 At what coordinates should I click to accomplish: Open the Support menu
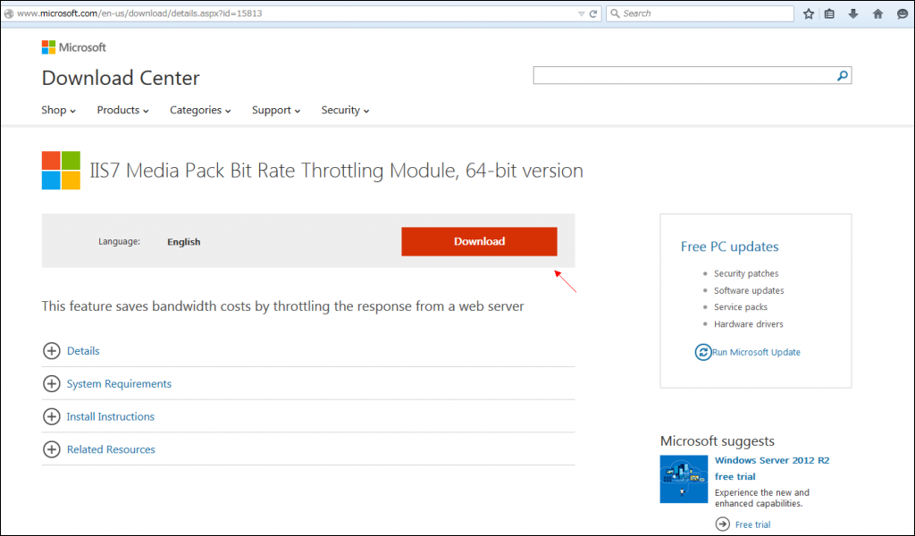click(x=276, y=110)
